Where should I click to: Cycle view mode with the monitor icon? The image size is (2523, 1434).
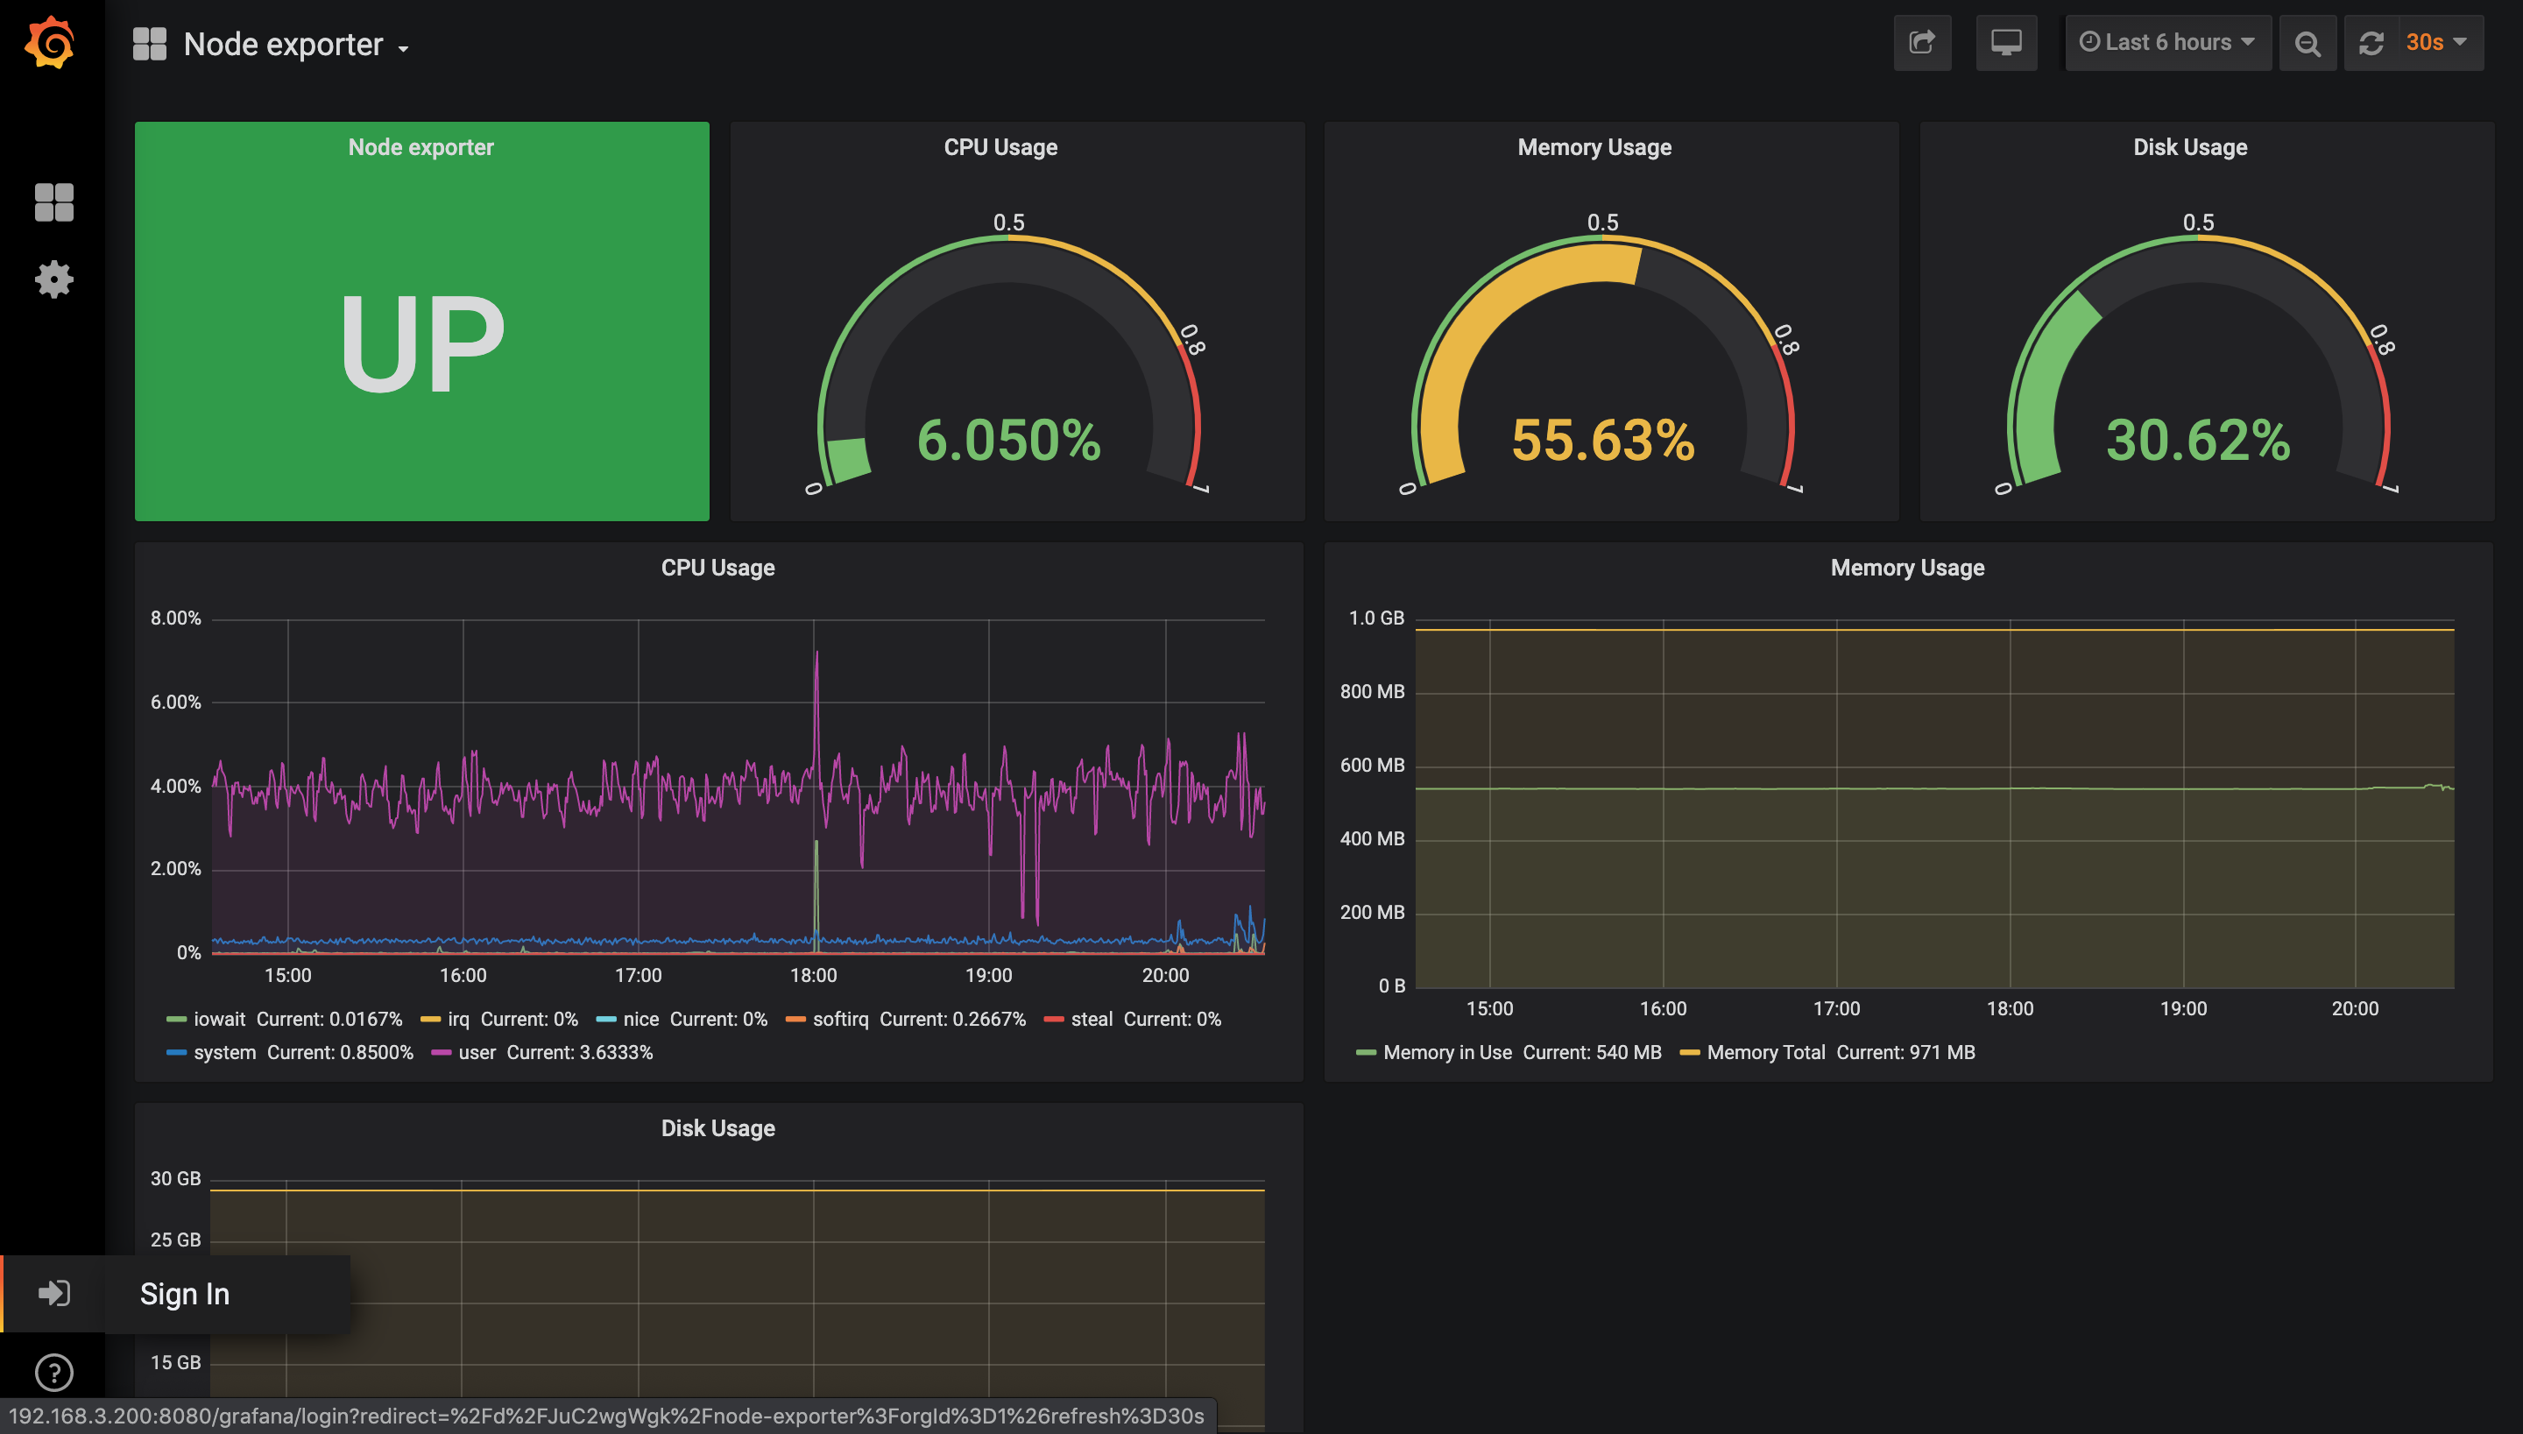click(2006, 42)
